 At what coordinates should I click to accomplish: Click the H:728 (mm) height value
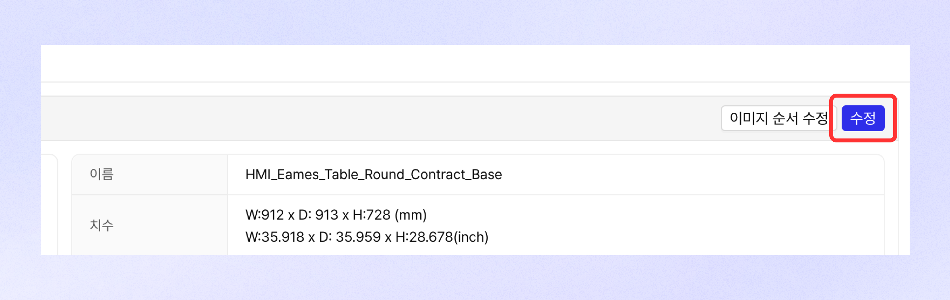(390, 215)
